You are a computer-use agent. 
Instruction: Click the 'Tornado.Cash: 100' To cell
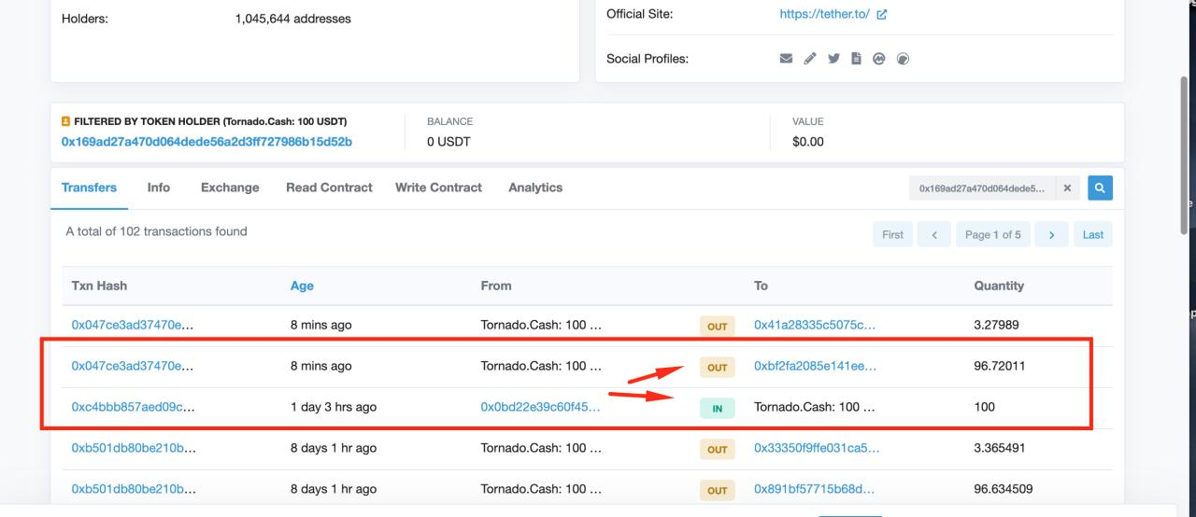(x=815, y=407)
